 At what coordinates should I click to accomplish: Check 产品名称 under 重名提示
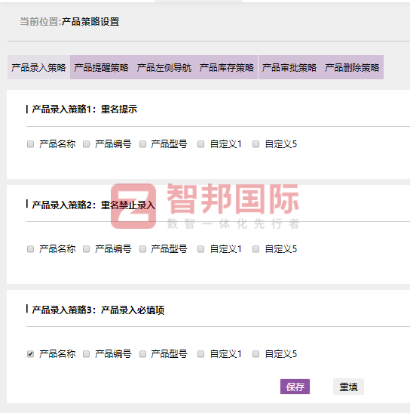(x=30, y=144)
